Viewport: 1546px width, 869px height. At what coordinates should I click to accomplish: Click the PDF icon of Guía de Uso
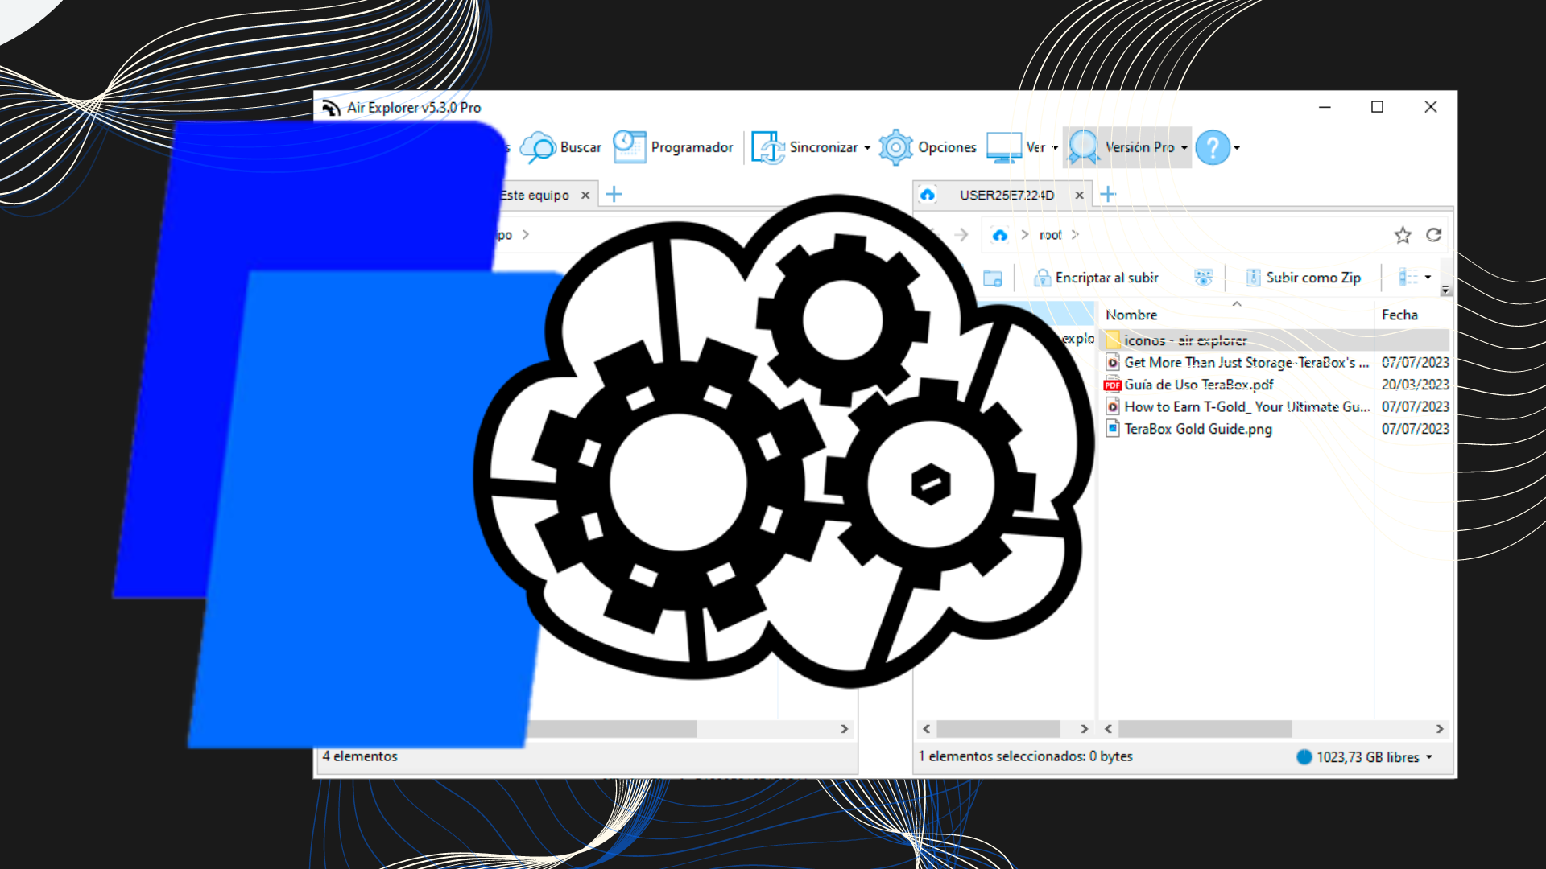click(1112, 385)
